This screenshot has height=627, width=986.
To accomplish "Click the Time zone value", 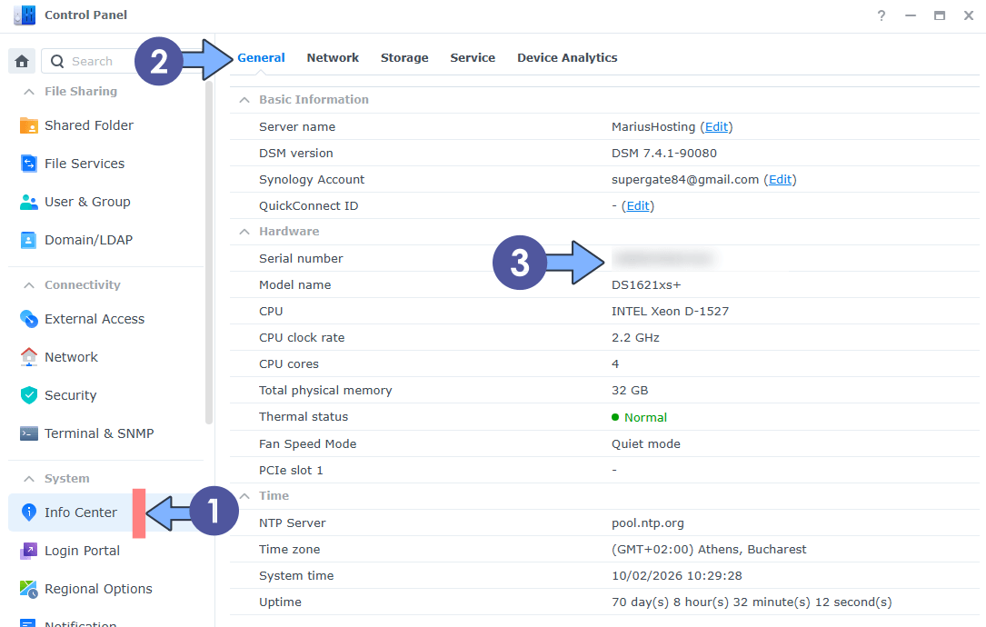I will point(709,550).
